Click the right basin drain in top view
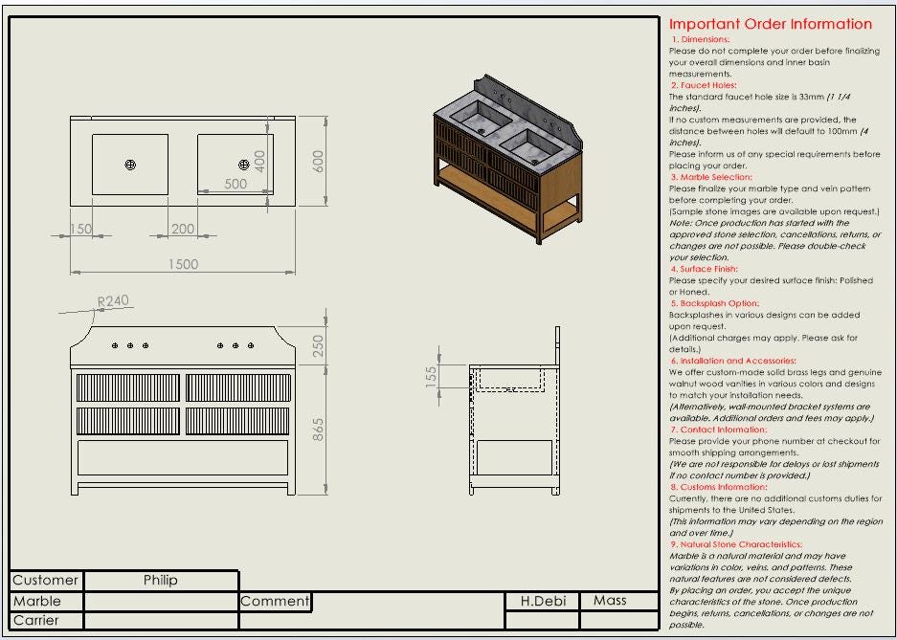Screen dimensions: 897x640 coord(244,165)
